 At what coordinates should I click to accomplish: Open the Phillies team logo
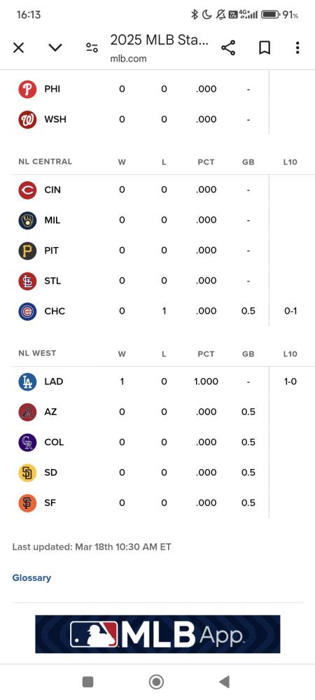pos(27,90)
